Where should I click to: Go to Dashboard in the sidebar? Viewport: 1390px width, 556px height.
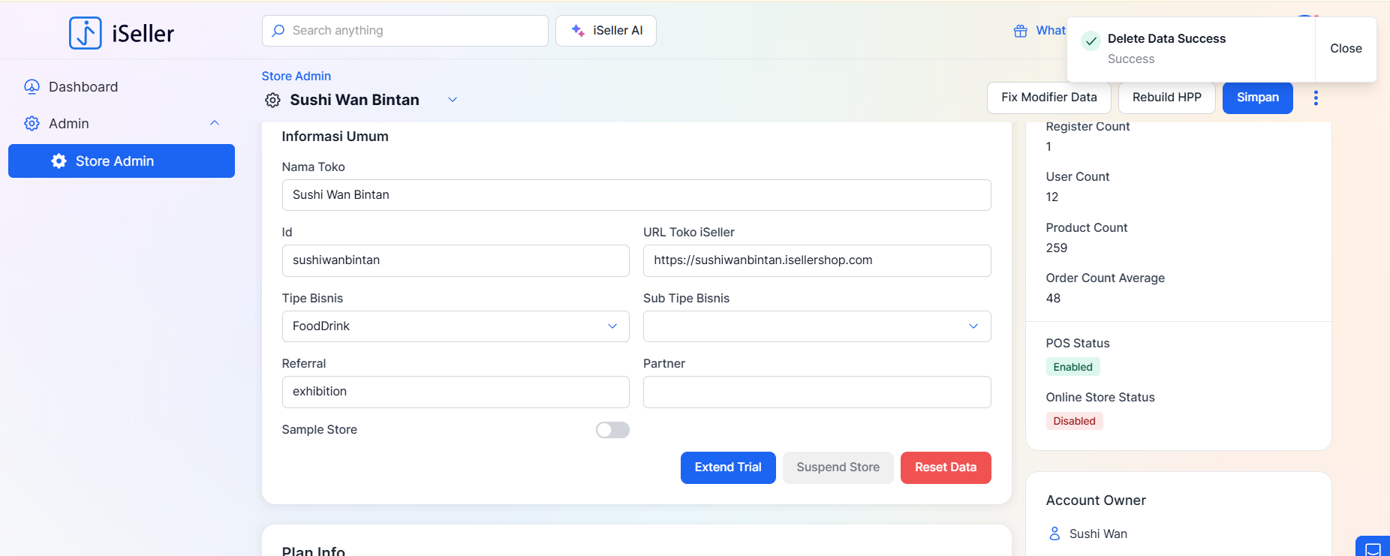(x=83, y=87)
